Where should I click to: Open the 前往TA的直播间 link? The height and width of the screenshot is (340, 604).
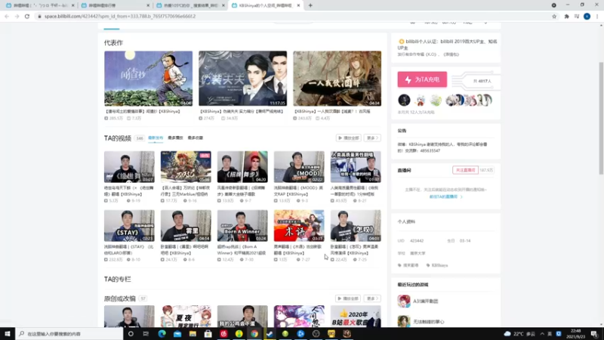point(445,196)
